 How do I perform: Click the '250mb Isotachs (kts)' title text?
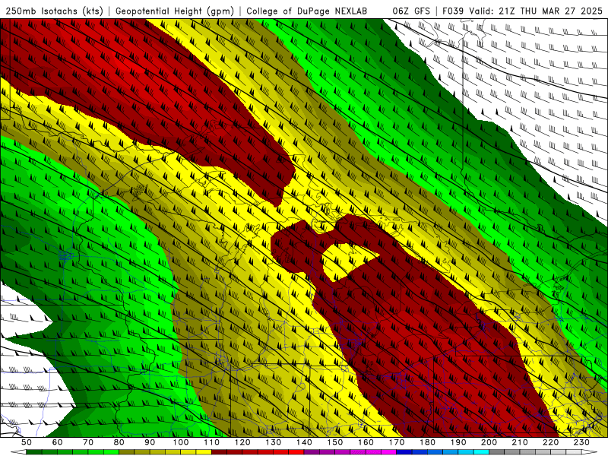point(55,11)
